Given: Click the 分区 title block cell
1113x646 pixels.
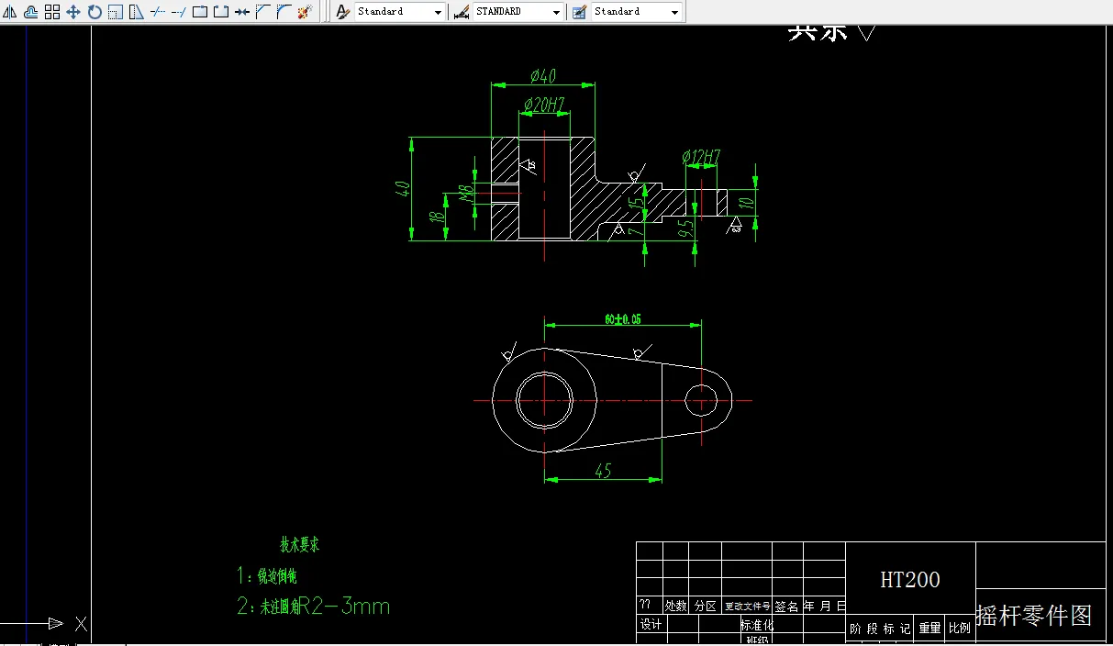Looking at the screenshot, I should [x=705, y=607].
